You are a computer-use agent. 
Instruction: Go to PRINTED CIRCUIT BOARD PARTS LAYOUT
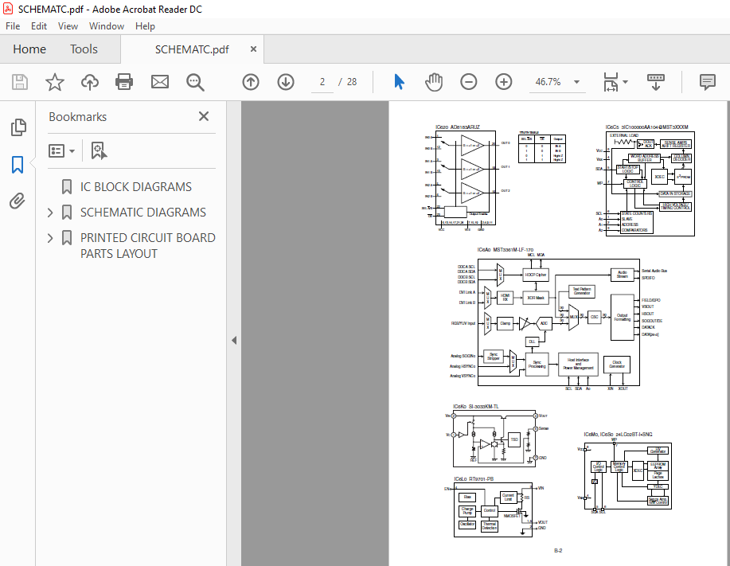[147, 246]
